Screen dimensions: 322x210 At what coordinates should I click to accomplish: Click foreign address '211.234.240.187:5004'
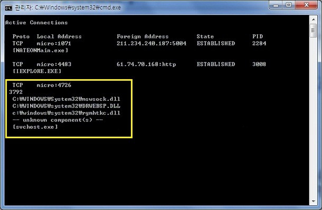151,43
